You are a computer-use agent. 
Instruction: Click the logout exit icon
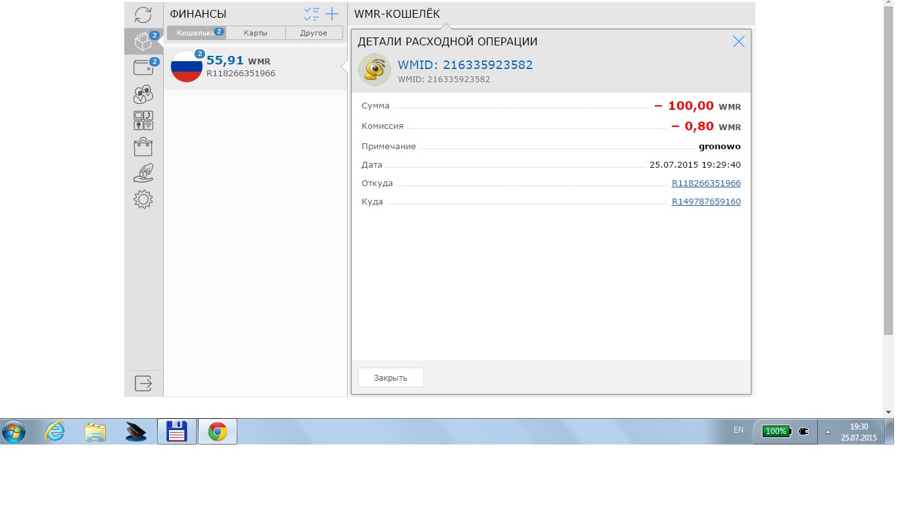pos(143,383)
